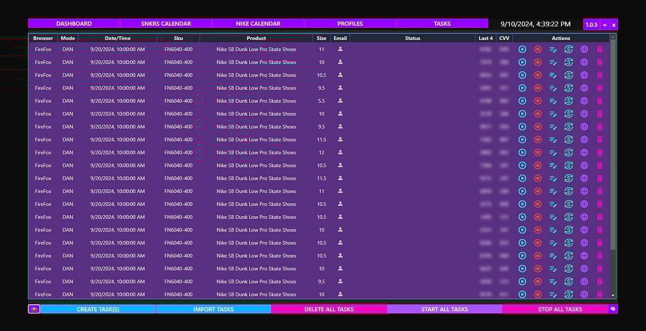
Task: Click the Email column header
Action: point(340,38)
